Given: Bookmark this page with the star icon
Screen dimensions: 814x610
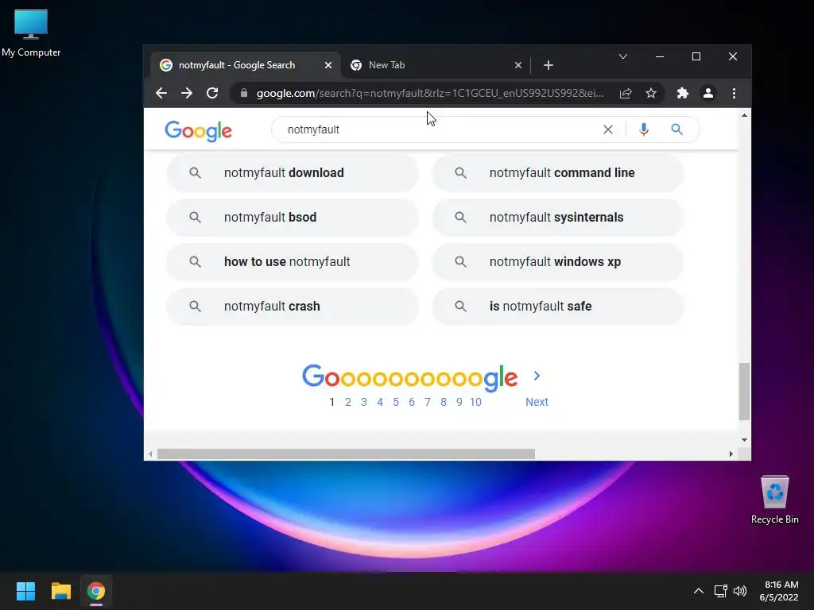Looking at the screenshot, I should click(x=651, y=94).
